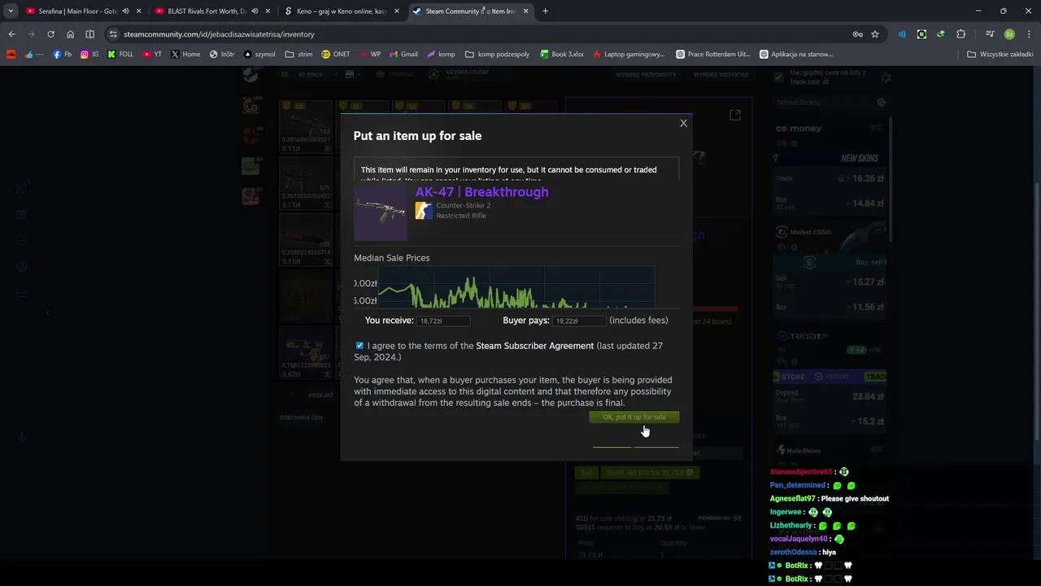Image resolution: width=1041 pixels, height=586 pixels.
Task: Open the saved passwords key icon
Action: 857,34
